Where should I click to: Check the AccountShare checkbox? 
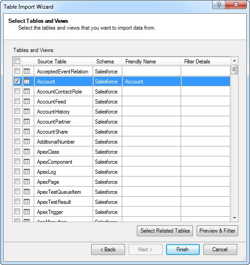(x=17, y=131)
